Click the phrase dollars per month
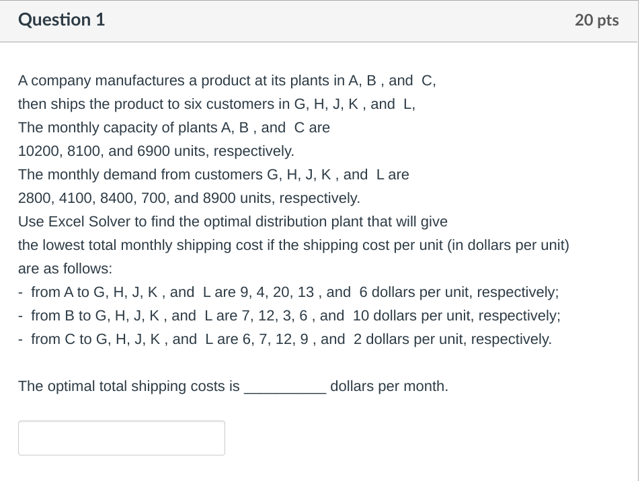640x481 pixels. 389,386
